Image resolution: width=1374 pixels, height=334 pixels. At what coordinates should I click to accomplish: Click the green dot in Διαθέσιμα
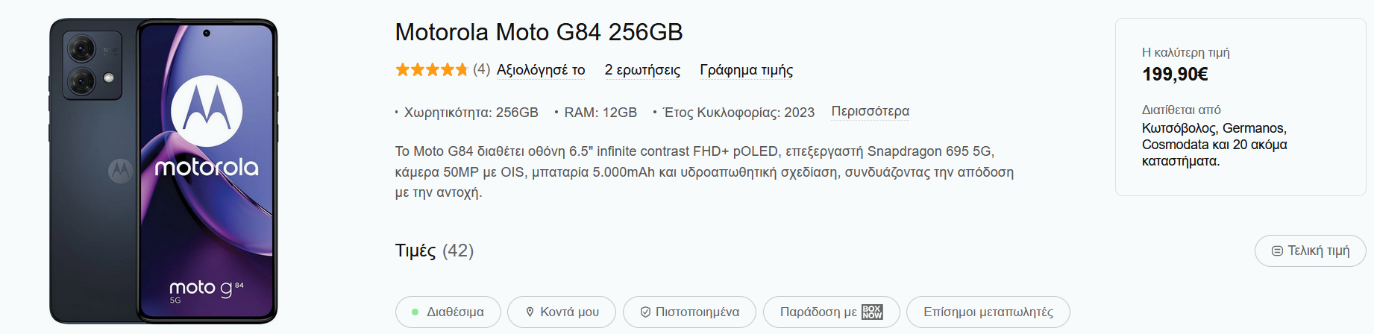pyautogui.click(x=415, y=312)
